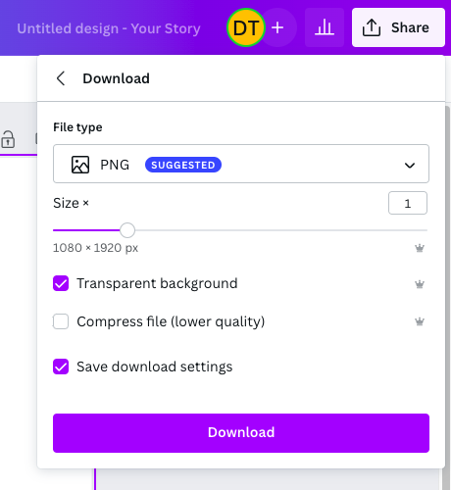451x490 pixels.
Task: Click the crown icon beside Compress file
Action: coord(420,321)
